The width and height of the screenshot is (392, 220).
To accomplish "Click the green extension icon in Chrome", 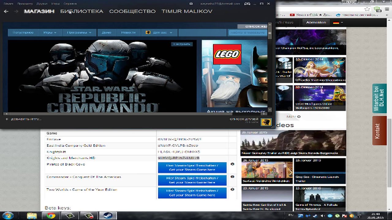I will tap(378, 9).
